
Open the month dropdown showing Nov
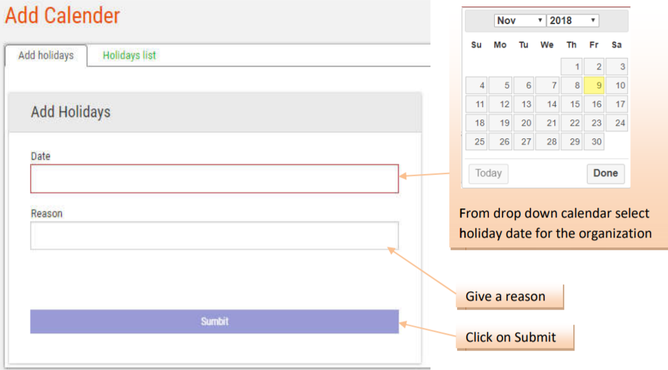519,21
